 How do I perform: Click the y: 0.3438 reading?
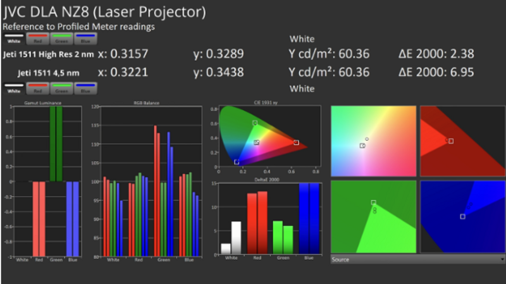click(218, 72)
